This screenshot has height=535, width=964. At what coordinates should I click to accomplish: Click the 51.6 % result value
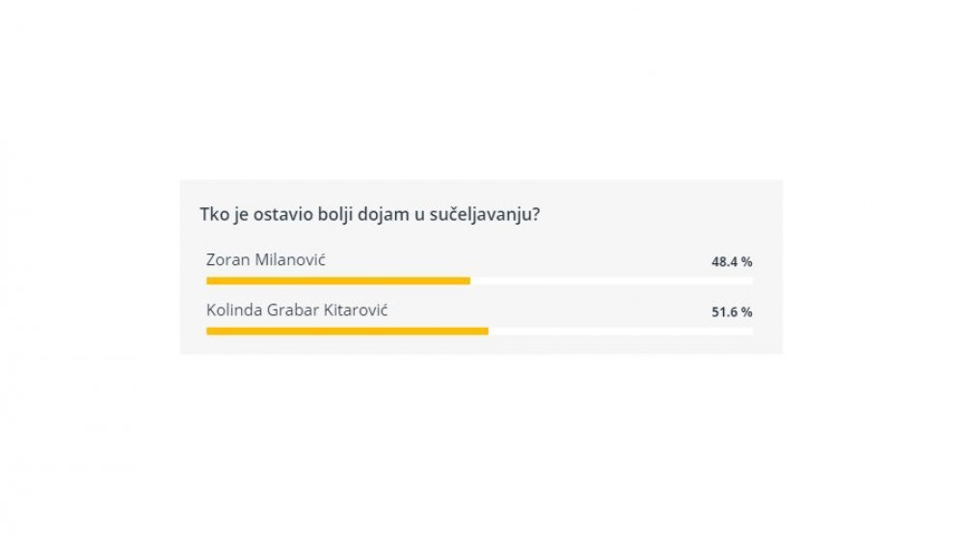(732, 311)
